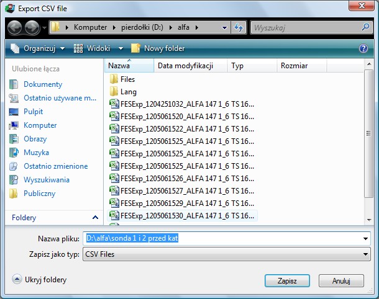Select file FESExp_1205061520_ALFA 147
This screenshot has height=299, width=379.
point(182,117)
